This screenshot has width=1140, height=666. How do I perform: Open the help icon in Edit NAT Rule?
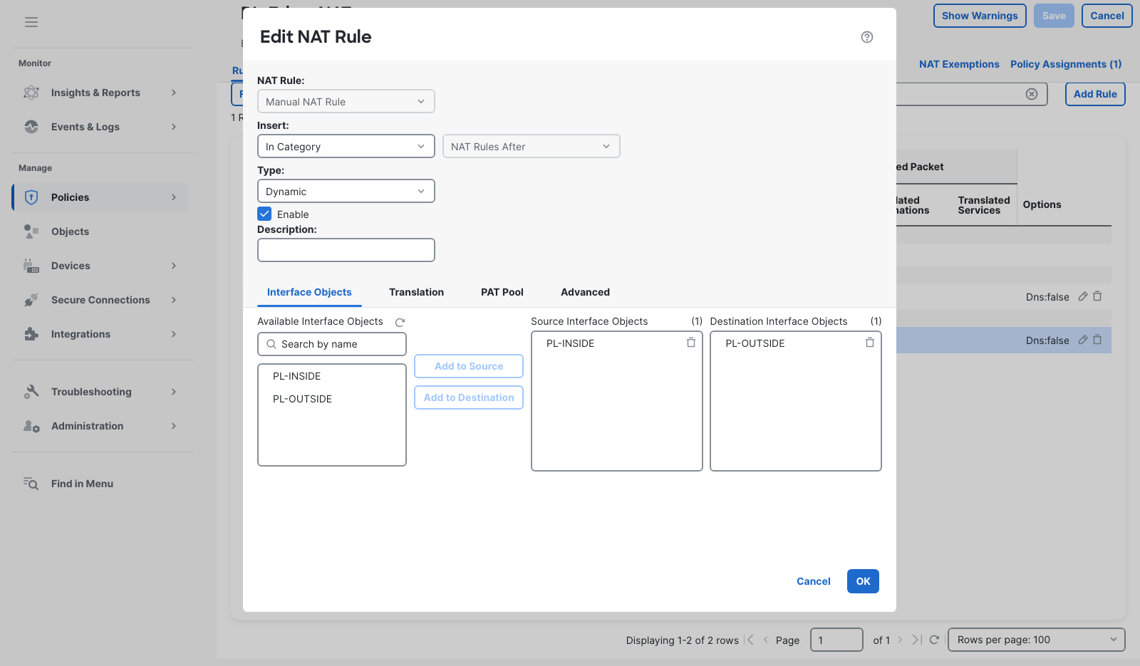[867, 37]
